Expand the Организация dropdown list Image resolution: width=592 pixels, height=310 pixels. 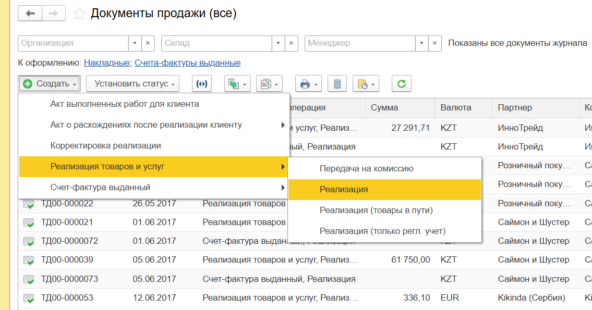click(x=135, y=43)
